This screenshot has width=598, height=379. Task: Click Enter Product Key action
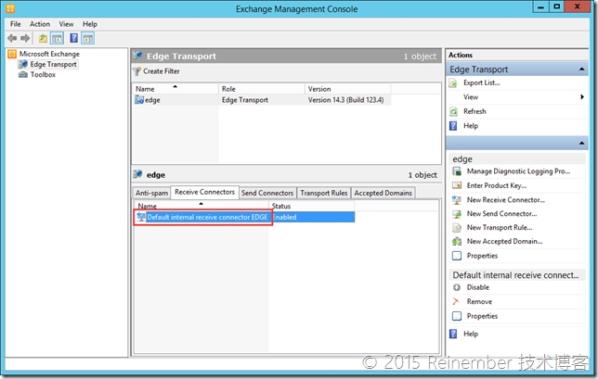click(497, 185)
